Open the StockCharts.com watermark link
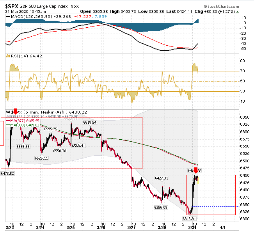Screen dimensions: 254x231 click(222, 7)
